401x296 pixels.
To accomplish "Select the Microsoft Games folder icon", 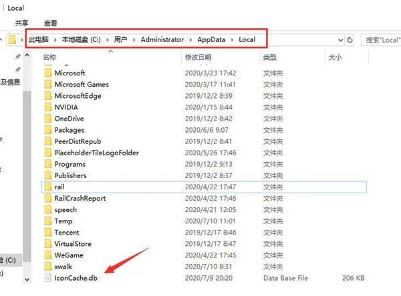I will coord(48,84).
